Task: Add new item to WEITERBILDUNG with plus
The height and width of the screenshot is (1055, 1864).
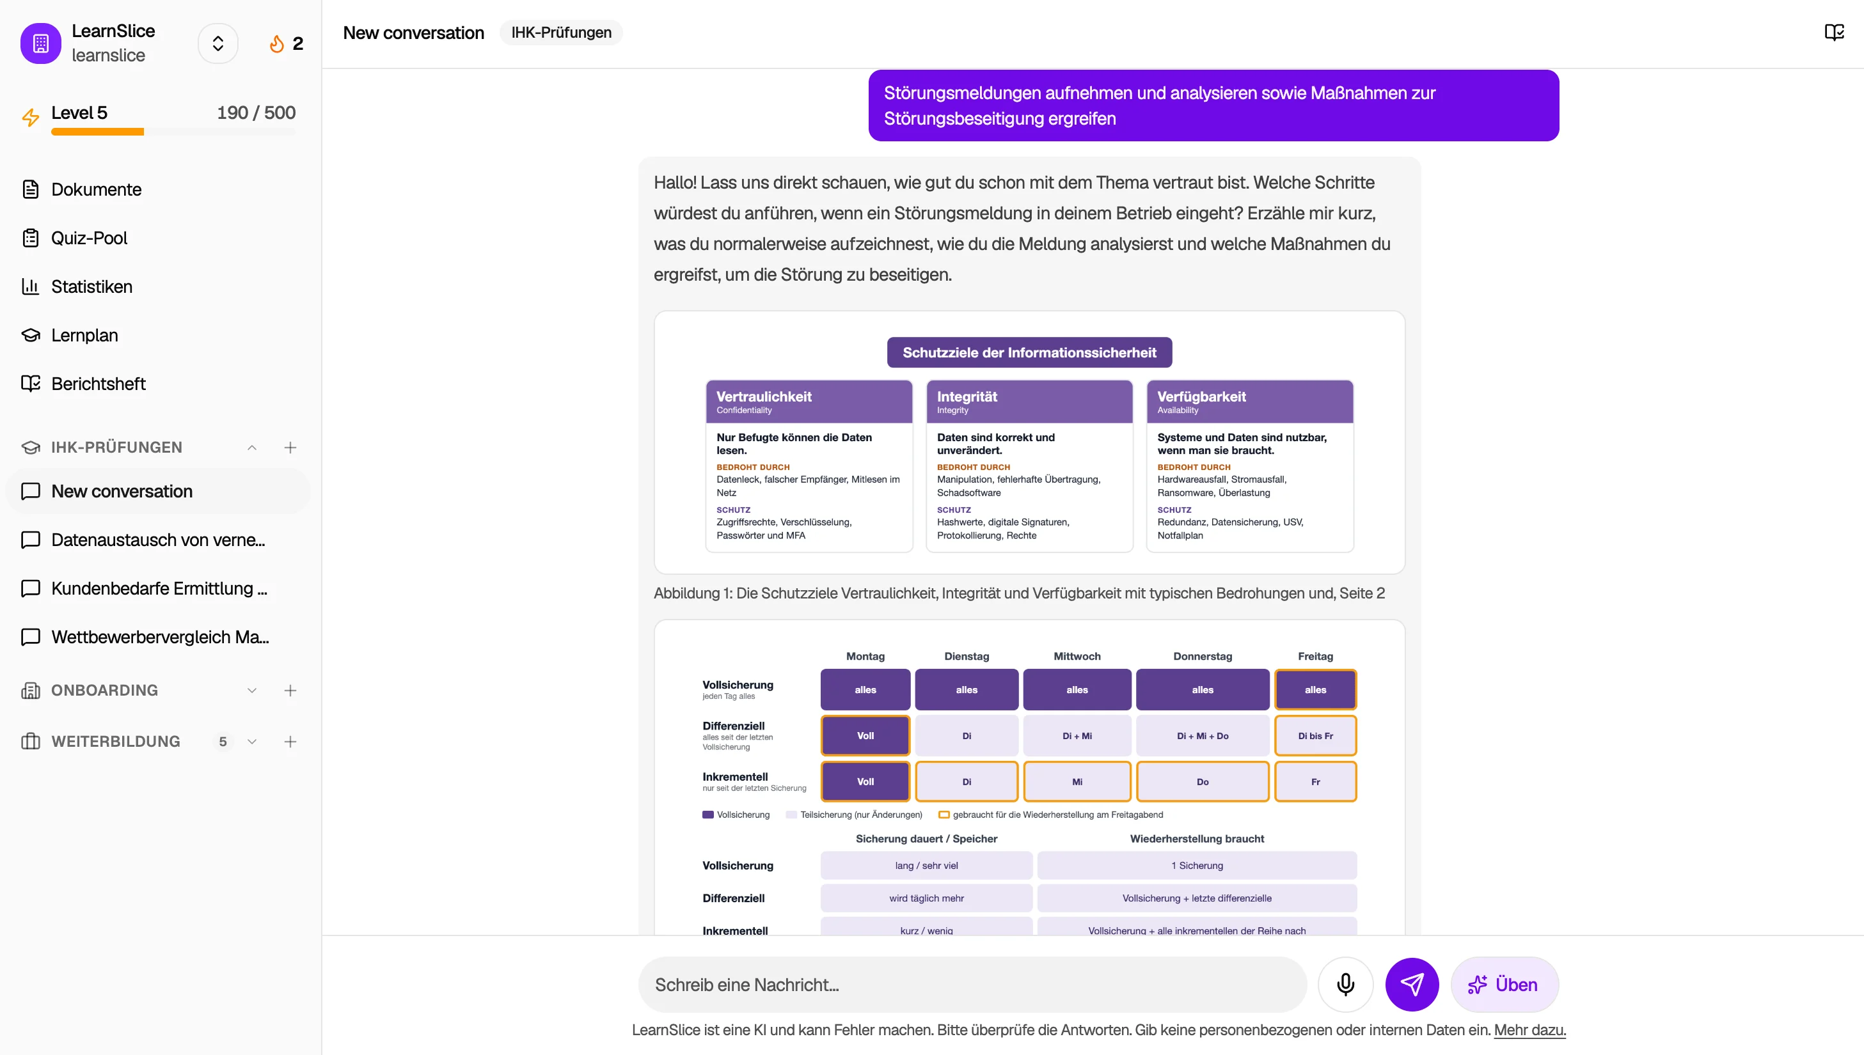Action: pos(290,741)
